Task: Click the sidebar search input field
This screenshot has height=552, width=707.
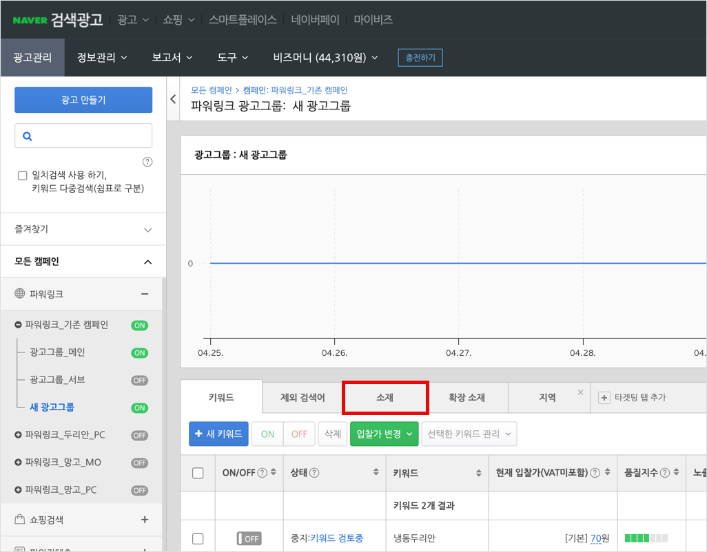Action: [90, 136]
